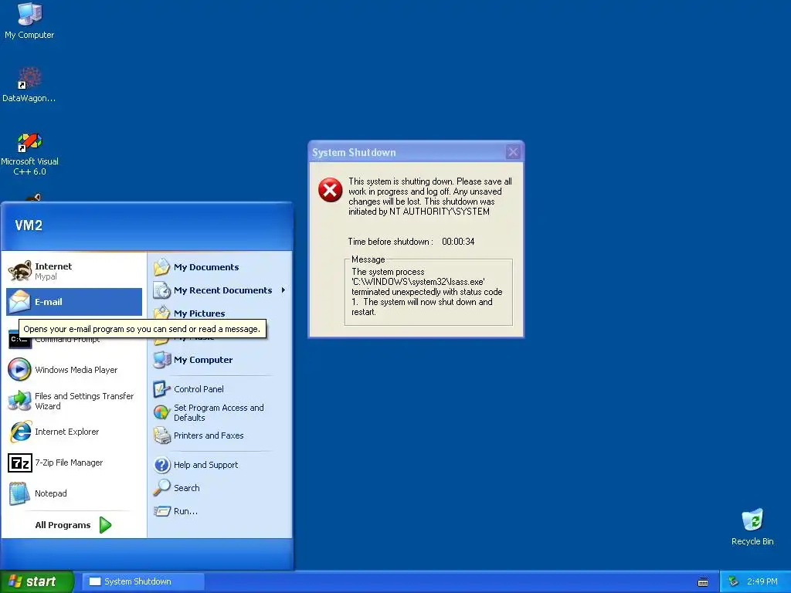This screenshot has height=593, width=791.
Task: Open Control Panel
Action: point(220,389)
